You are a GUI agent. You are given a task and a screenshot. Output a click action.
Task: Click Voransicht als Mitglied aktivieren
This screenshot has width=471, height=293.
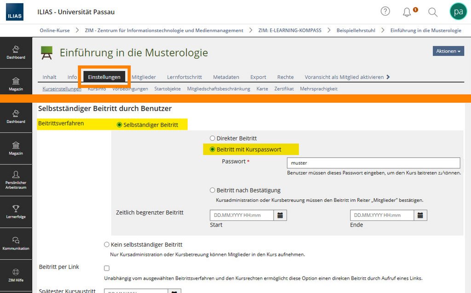[344, 77]
